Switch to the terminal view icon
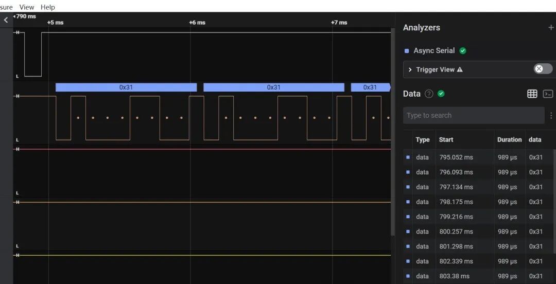This screenshot has width=556, height=284. pyautogui.click(x=547, y=94)
